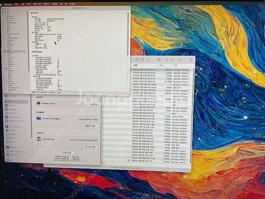
Task: Open the ENERGY STAR compliance link
Action: 62,159
